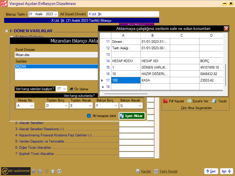Click the vertical scrollbar of preview grid
The height and width of the screenshot is (176, 235).
[x=226, y=75]
